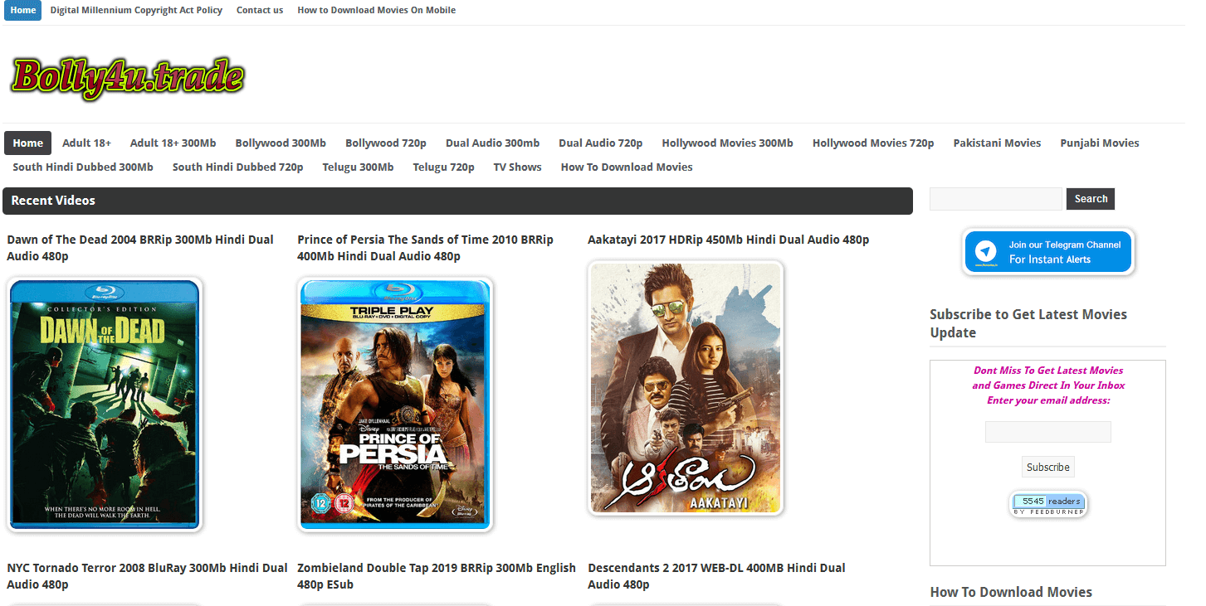View Hollywood Movies 300Mb category

(x=727, y=143)
